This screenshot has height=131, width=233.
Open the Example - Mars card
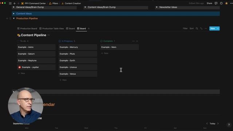[119, 47]
